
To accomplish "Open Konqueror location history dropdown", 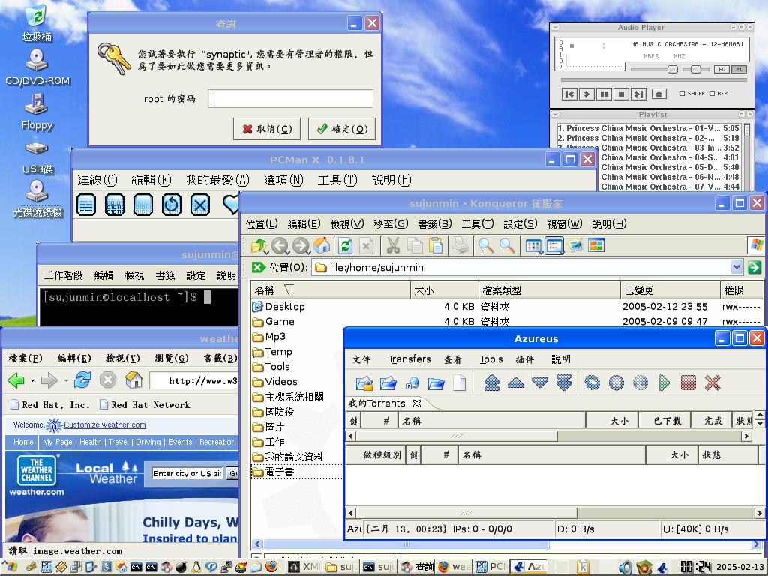I will 736,267.
